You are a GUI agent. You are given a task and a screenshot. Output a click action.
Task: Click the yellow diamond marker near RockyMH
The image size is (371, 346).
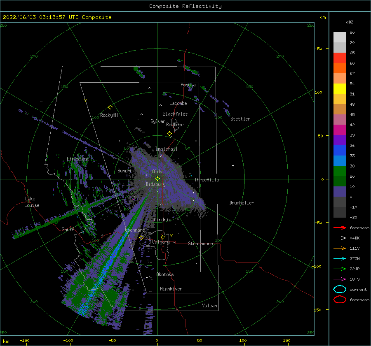coord(110,107)
